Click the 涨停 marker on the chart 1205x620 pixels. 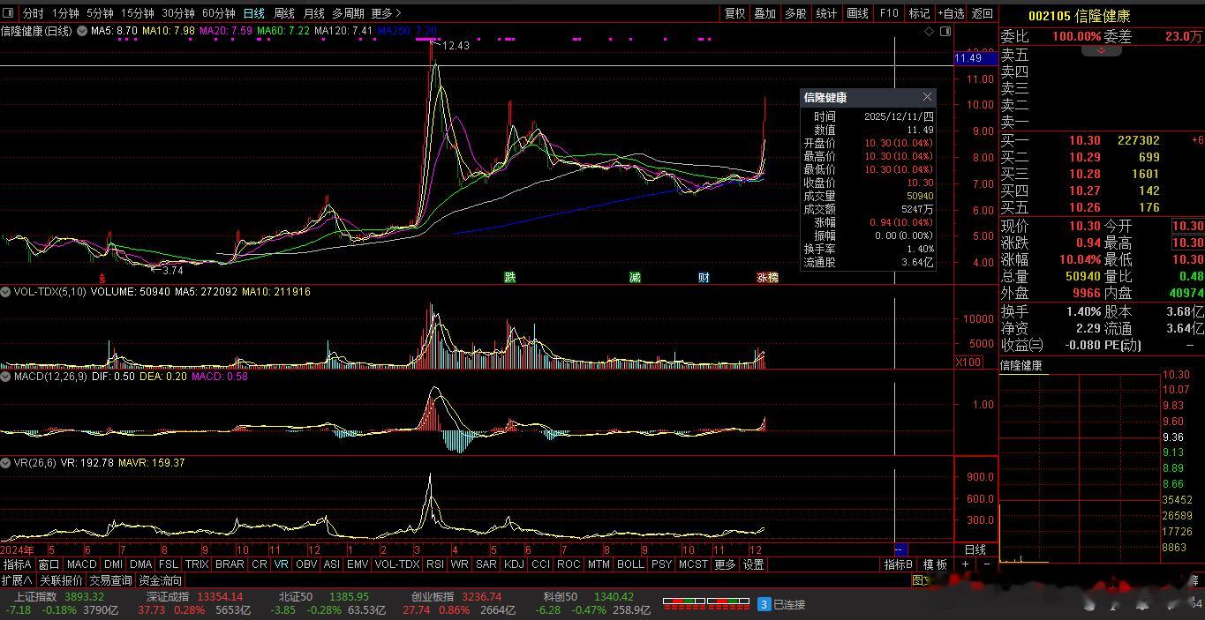coord(767,277)
